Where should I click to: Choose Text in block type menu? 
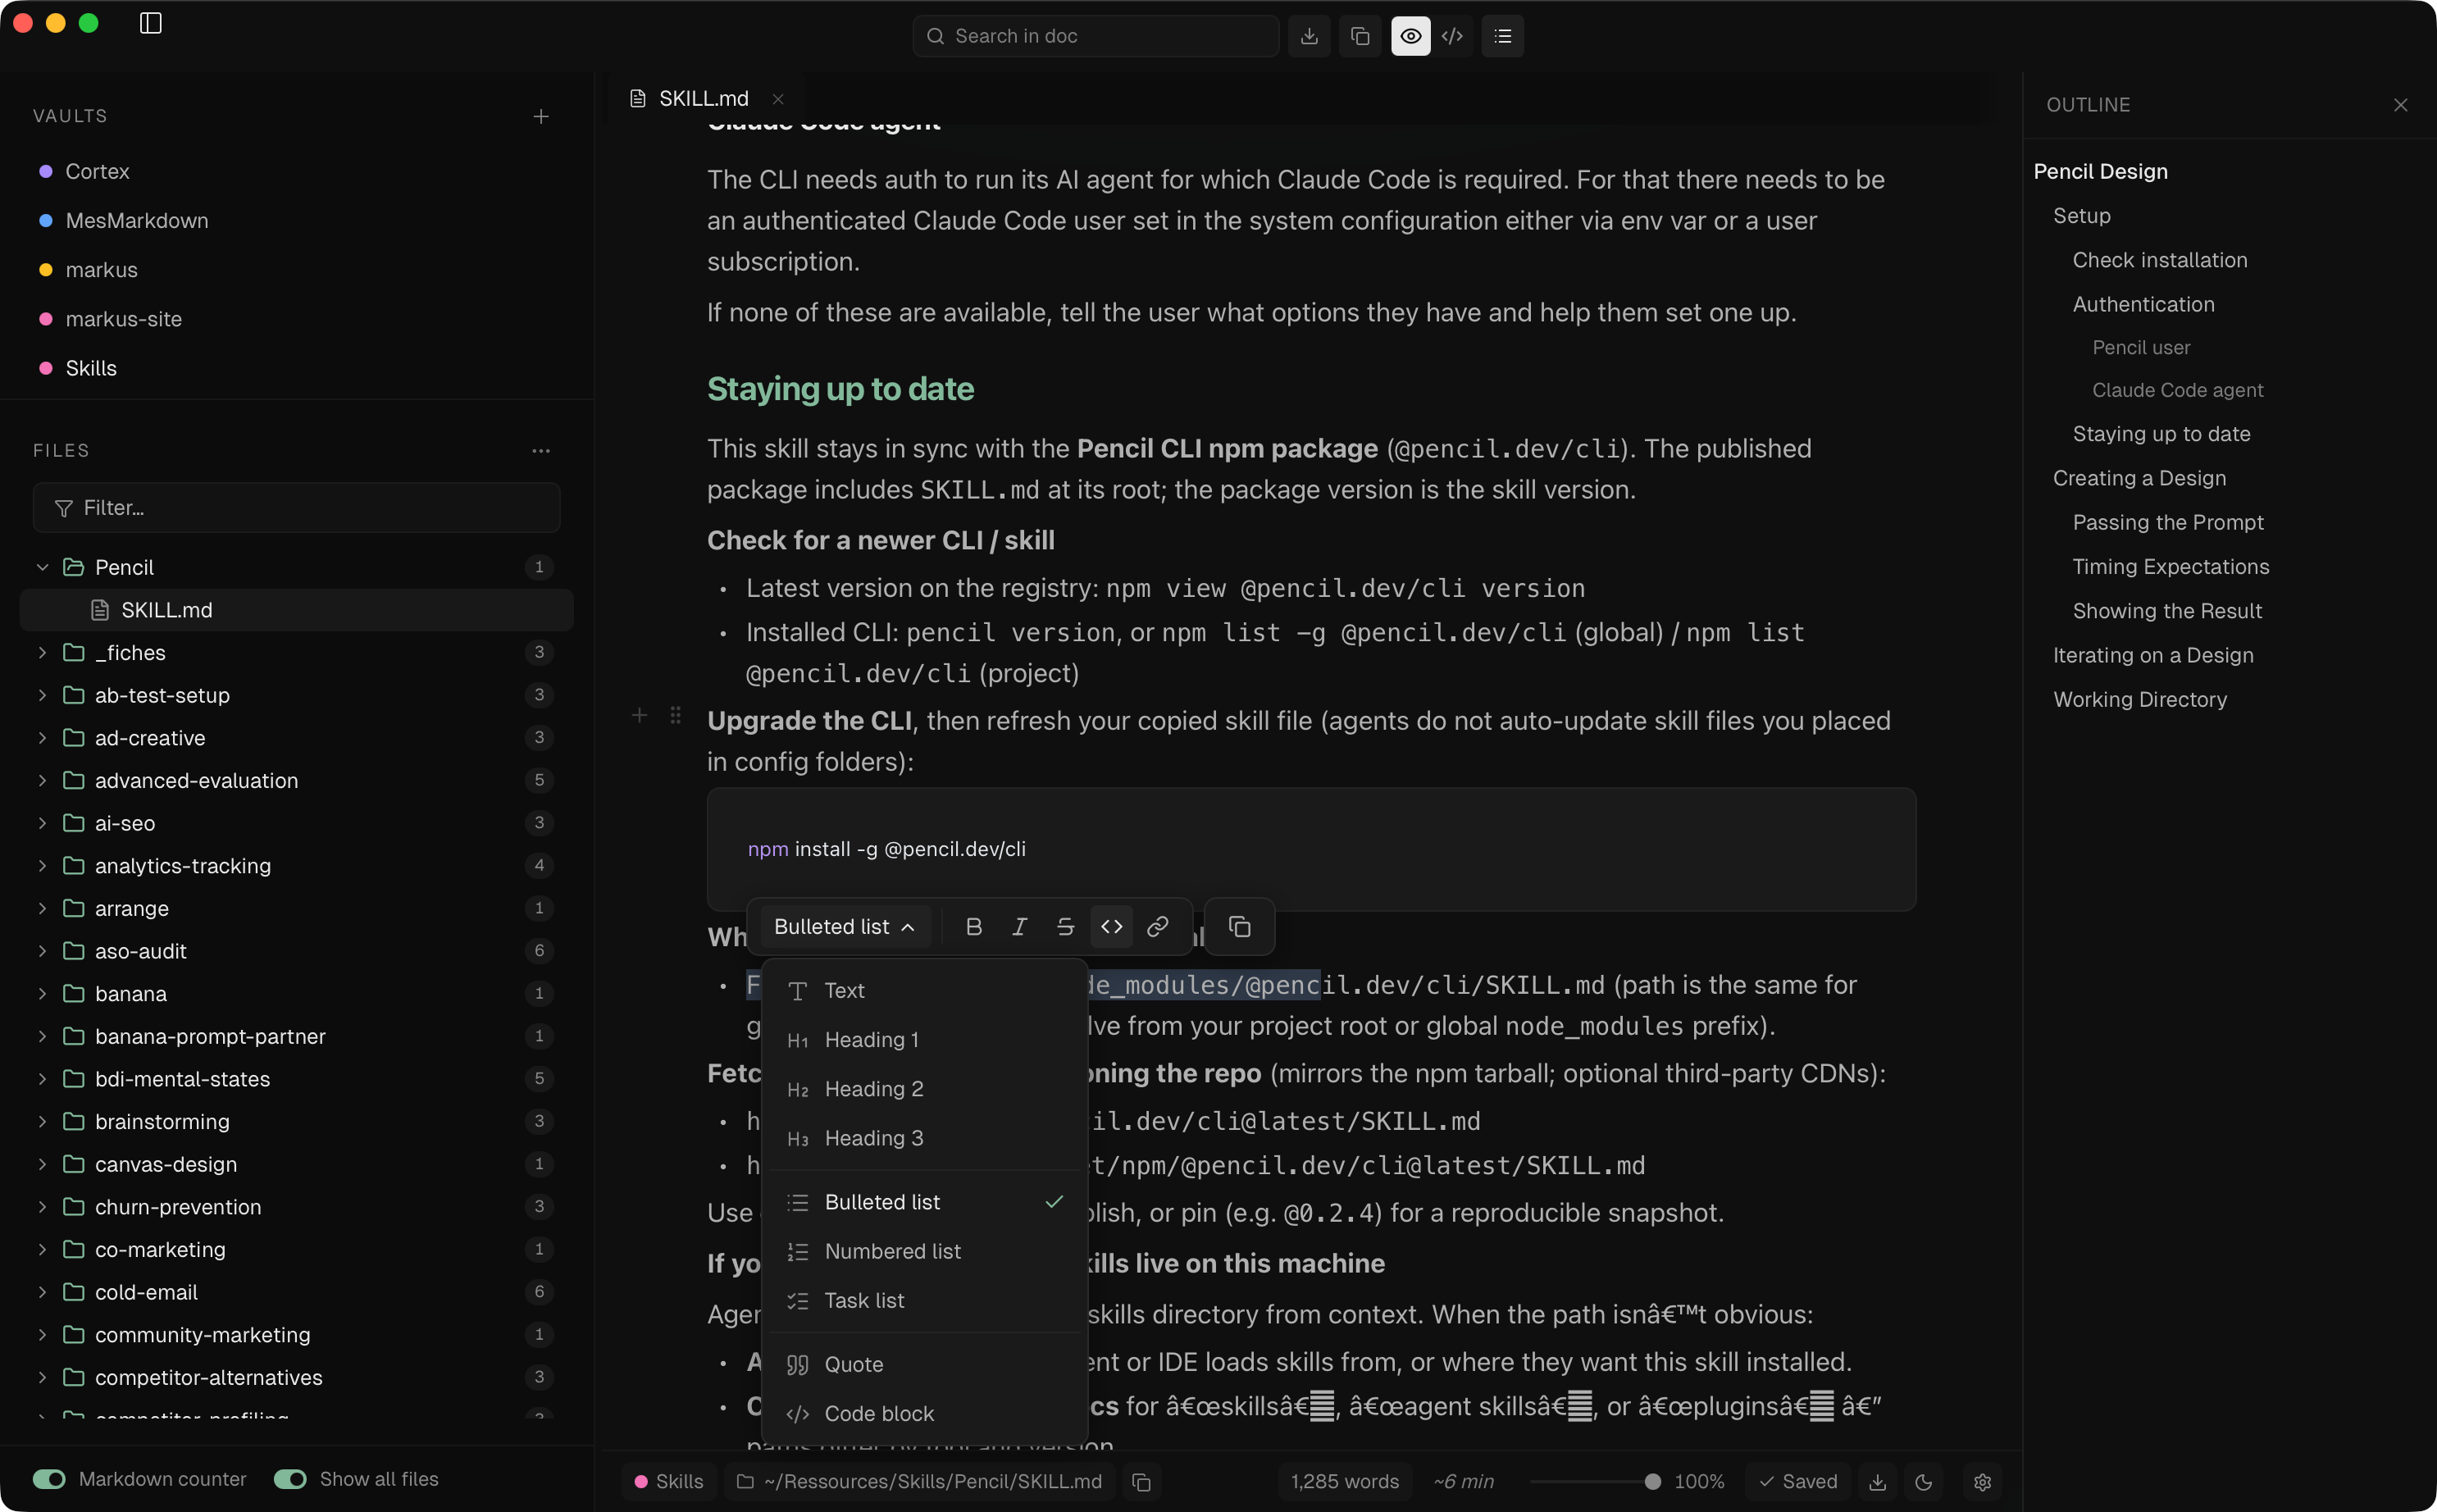tap(924, 990)
